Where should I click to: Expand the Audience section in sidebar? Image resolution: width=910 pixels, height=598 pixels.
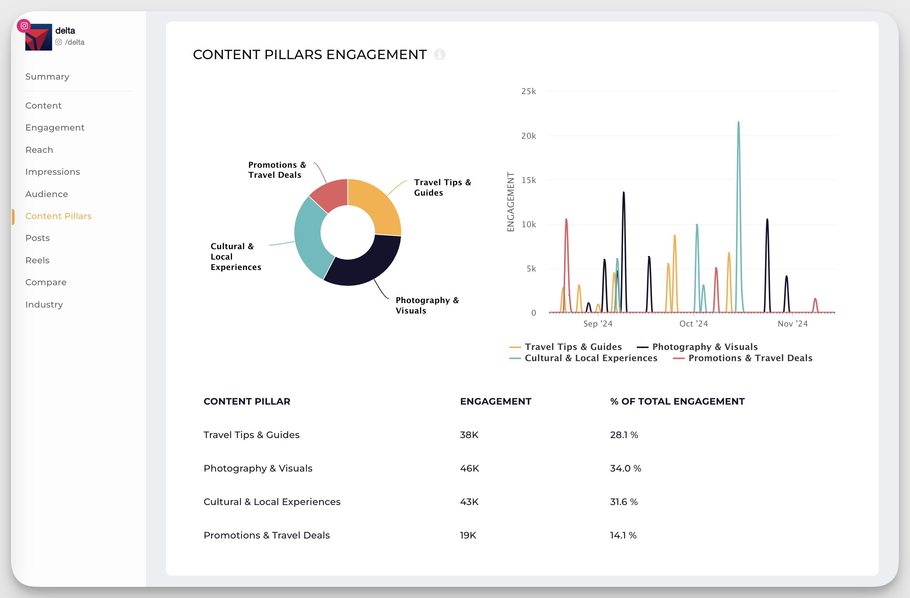[47, 193]
